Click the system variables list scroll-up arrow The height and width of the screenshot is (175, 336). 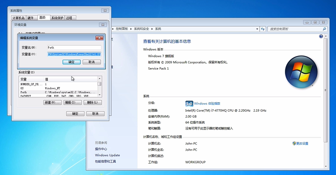(100, 79)
